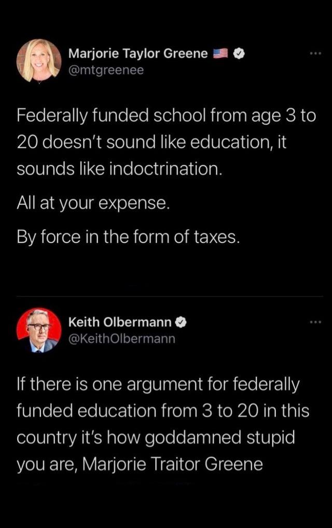Click the "sounds like indoctrination." line

coord(119,169)
